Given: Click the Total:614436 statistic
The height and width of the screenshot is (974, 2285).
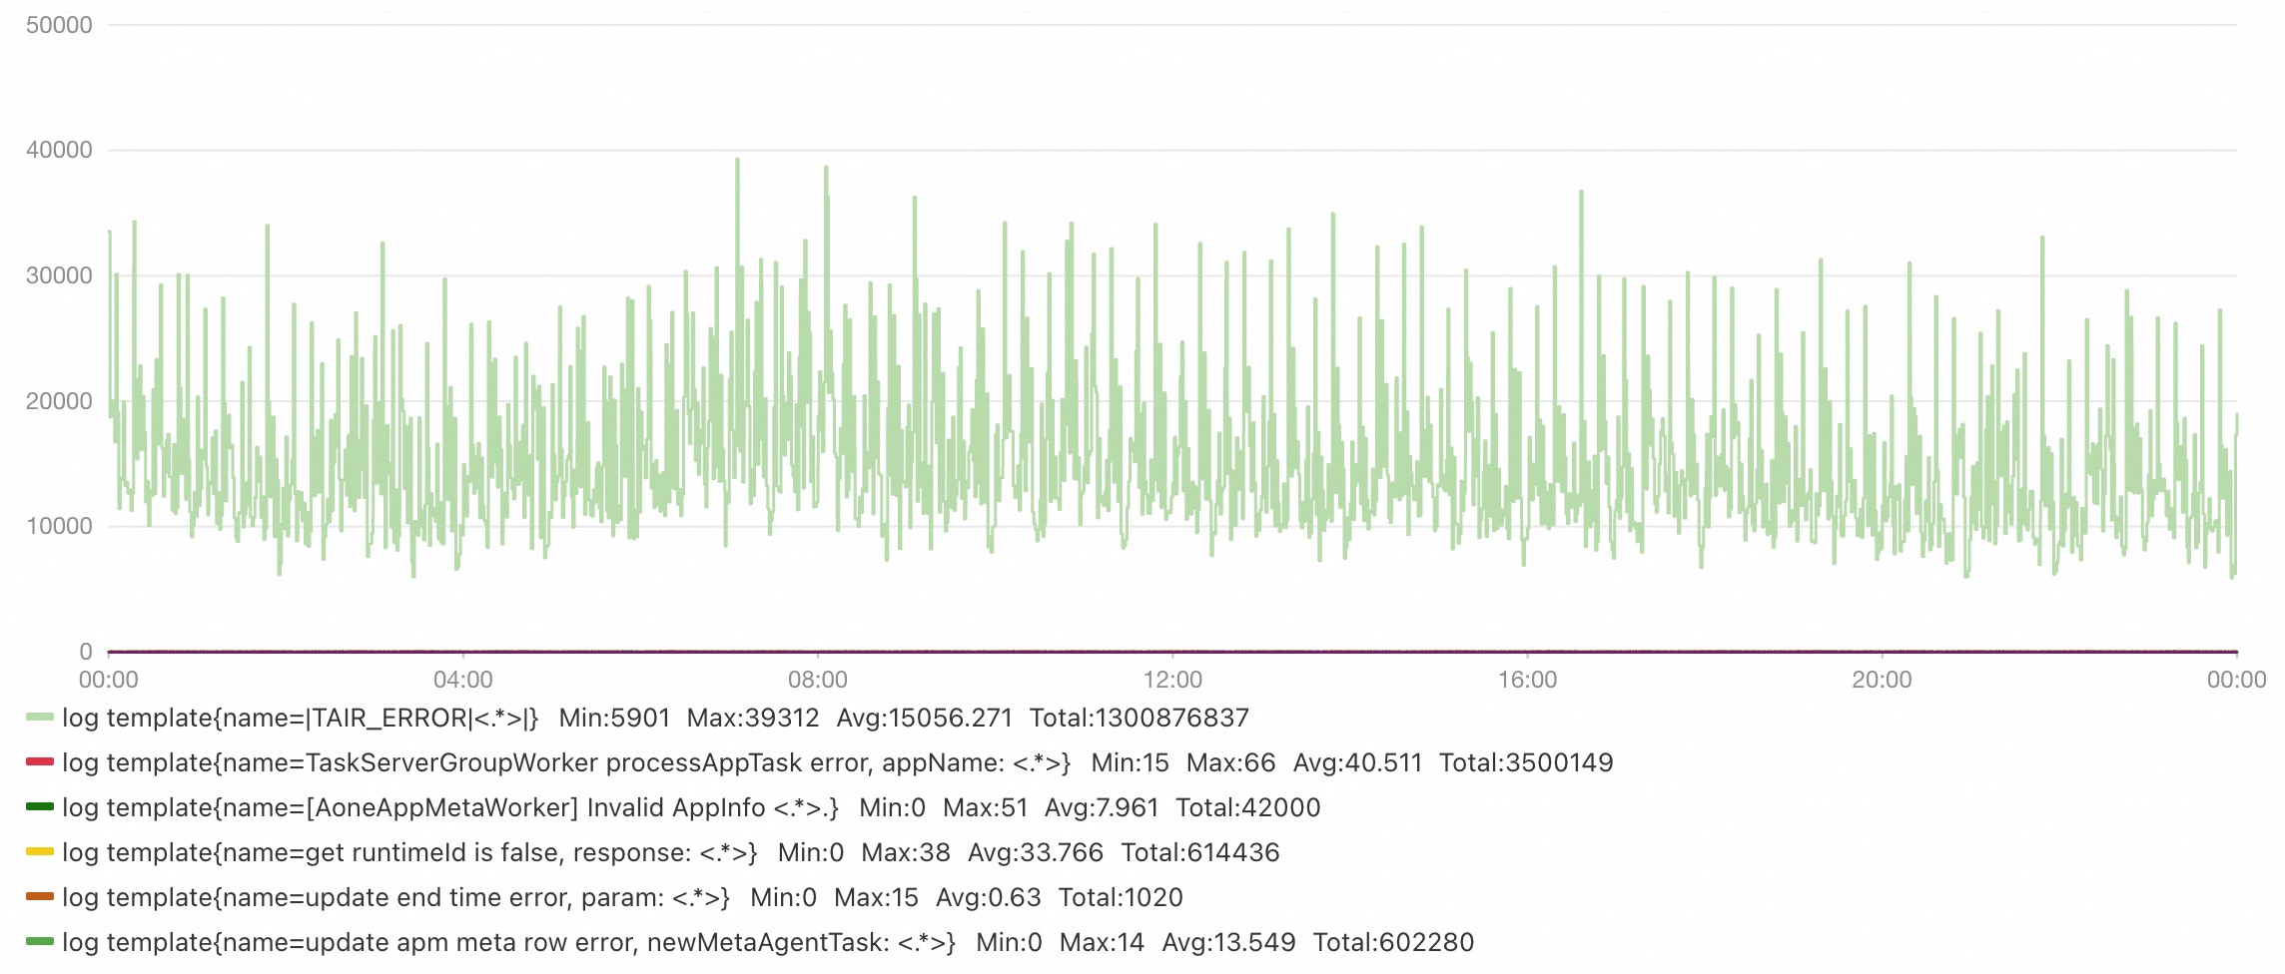Looking at the screenshot, I should (x=1200, y=852).
